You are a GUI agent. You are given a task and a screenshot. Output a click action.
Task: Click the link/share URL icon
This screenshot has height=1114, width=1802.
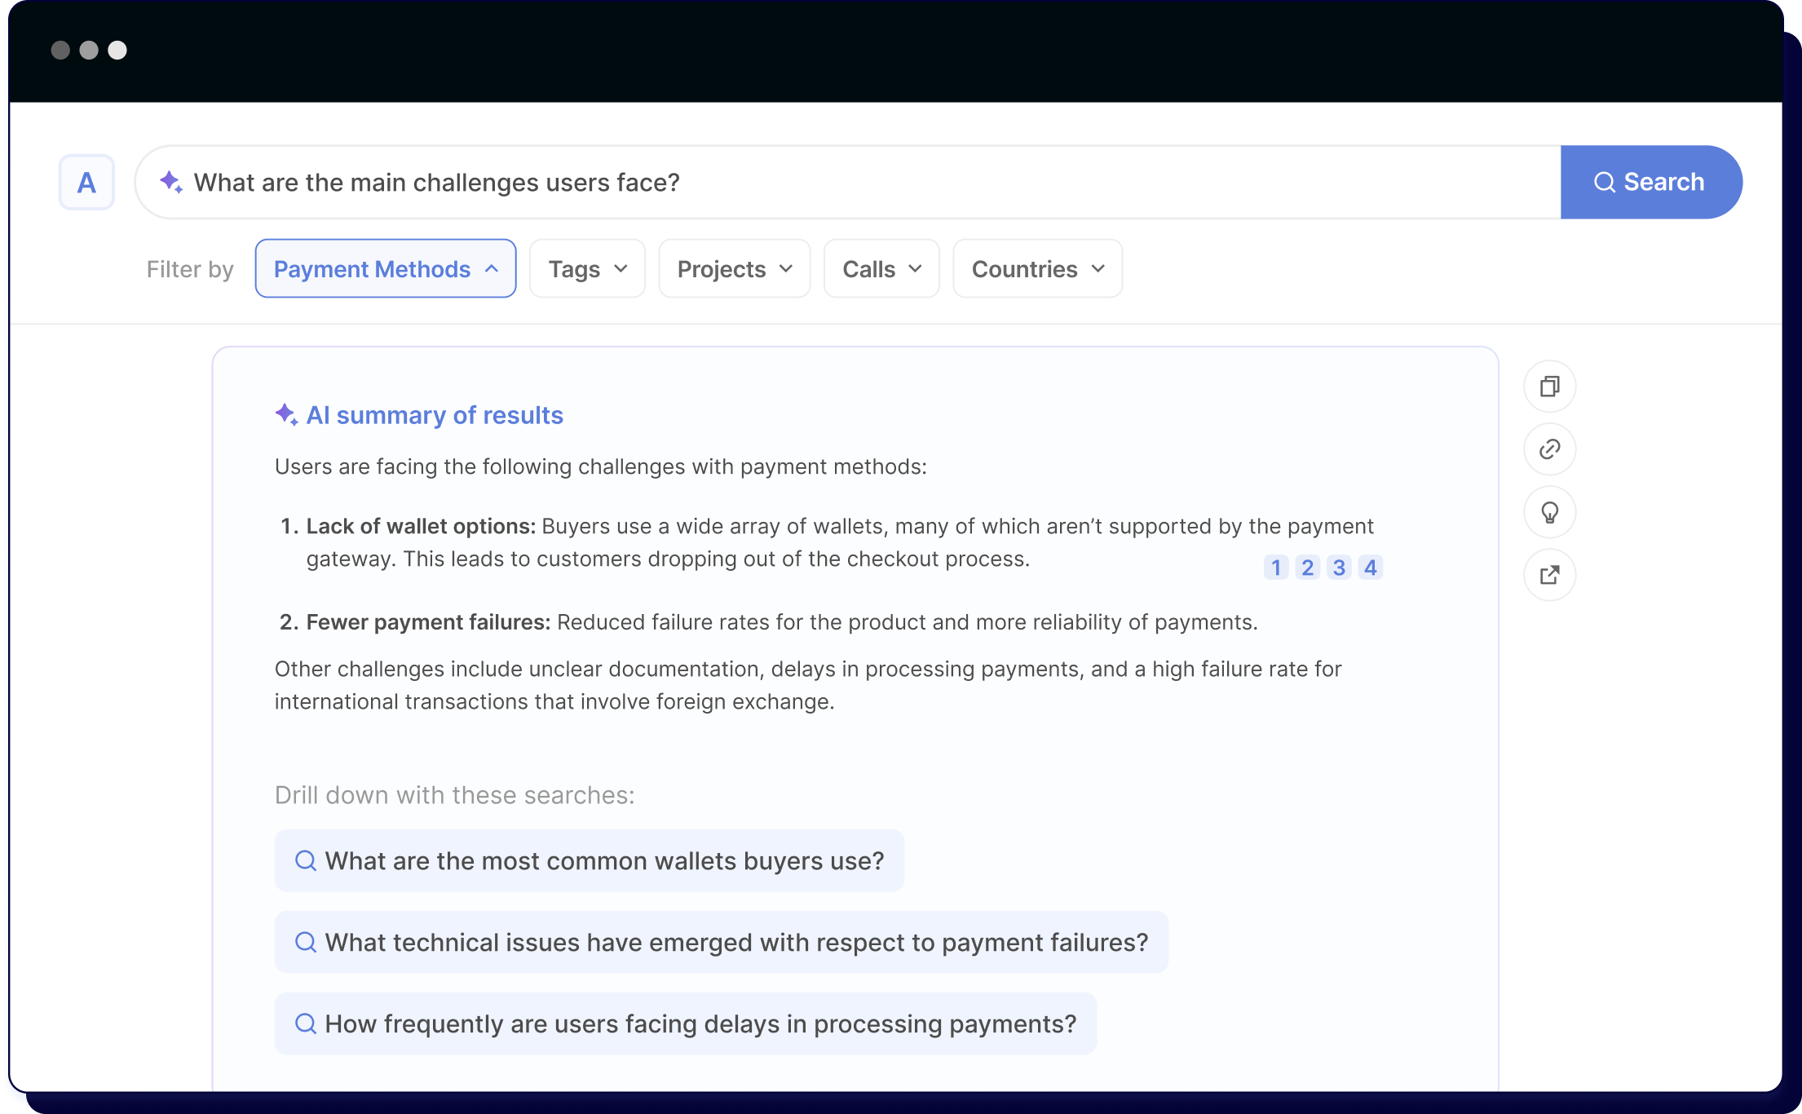pos(1549,449)
